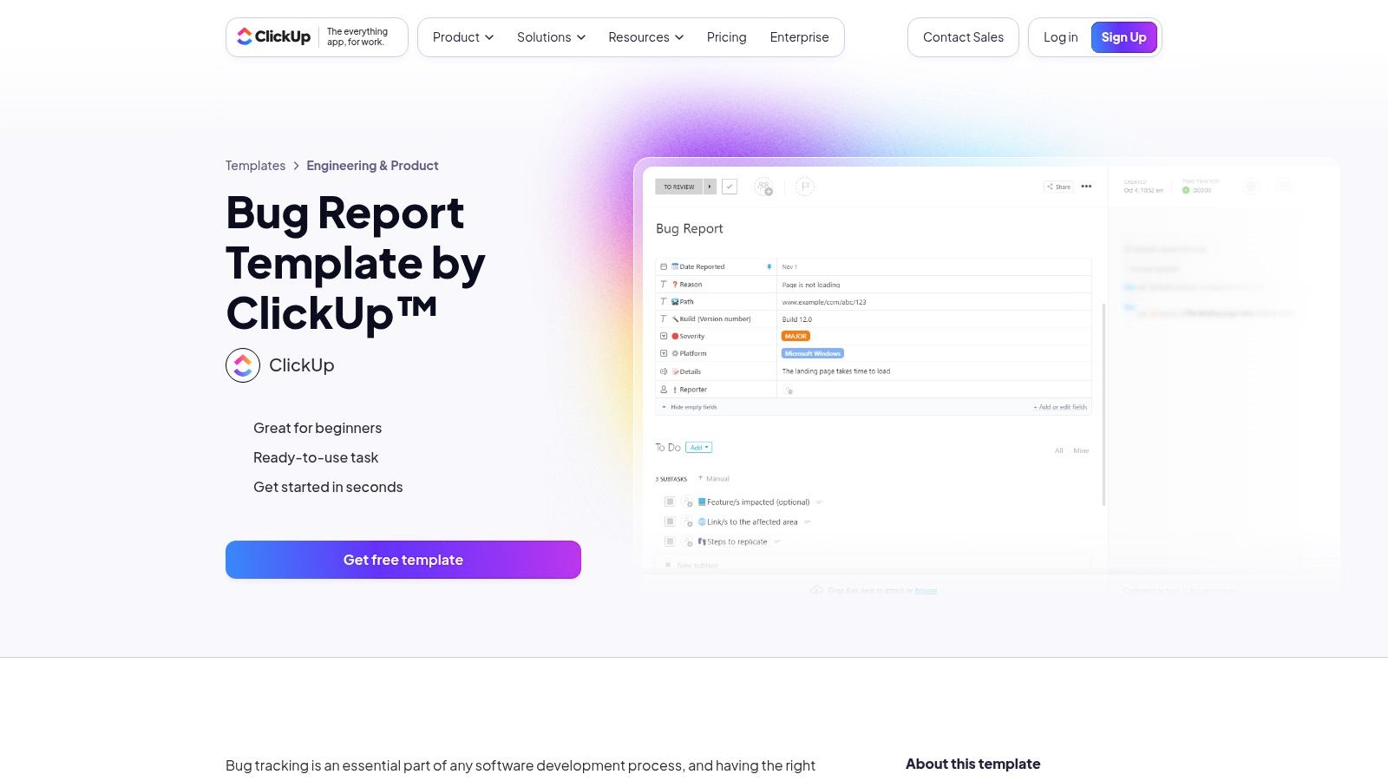This screenshot has height=781, width=1388.
Task: Click the orange MAJOR severity badge
Action: [x=795, y=336]
